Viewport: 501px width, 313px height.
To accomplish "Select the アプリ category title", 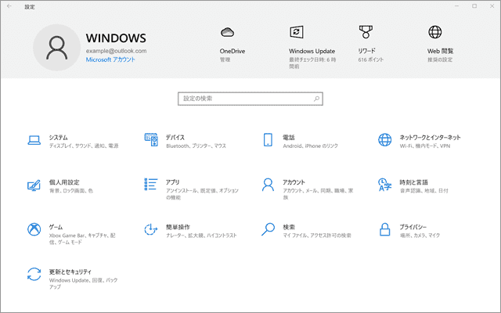I will (172, 182).
